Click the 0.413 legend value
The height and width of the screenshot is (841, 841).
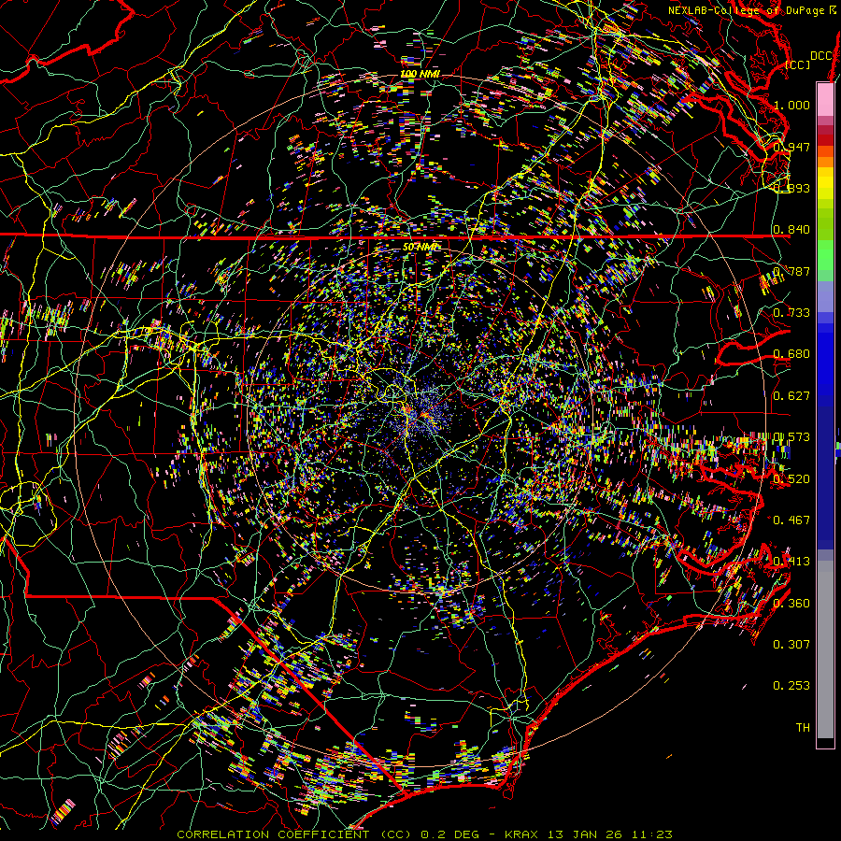pos(791,562)
